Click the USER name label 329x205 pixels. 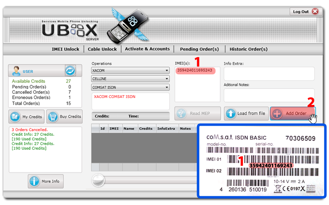pyautogui.click(x=28, y=71)
